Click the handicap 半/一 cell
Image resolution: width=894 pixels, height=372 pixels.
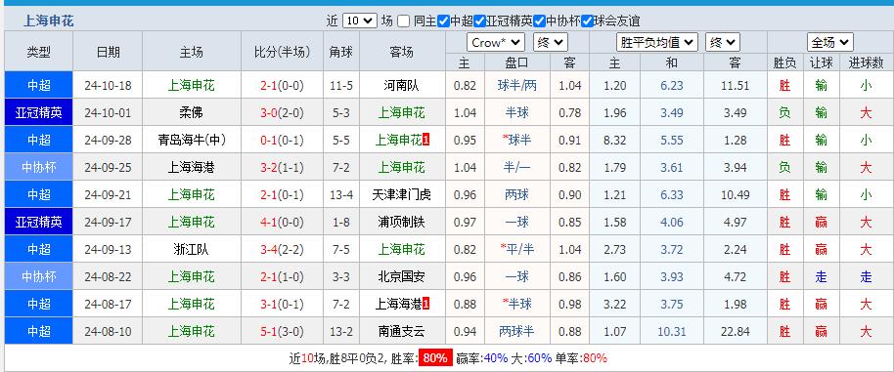[516, 167]
